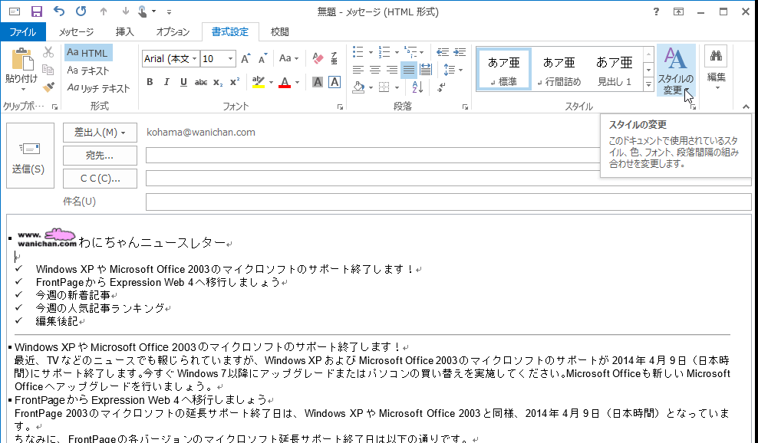Screen dimensions: 758x443
Task: Click wanichan.com logo image
Action: [x=47, y=238]
